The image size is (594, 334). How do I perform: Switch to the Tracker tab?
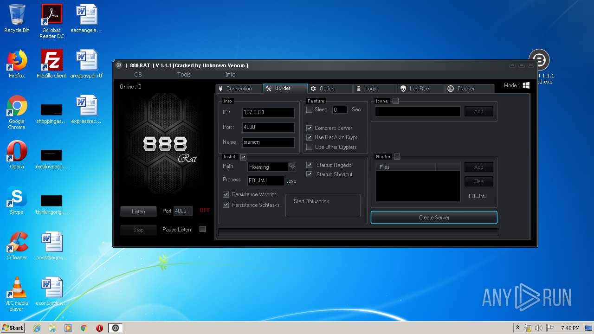[x=469, y=89]
